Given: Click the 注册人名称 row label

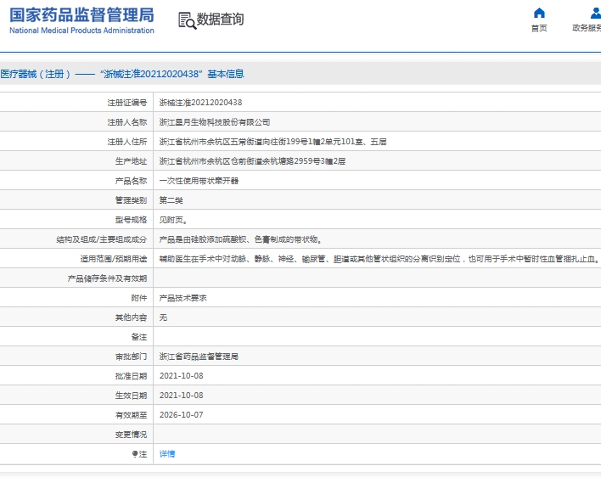Looking at the screenshot, I should (126, 122).
